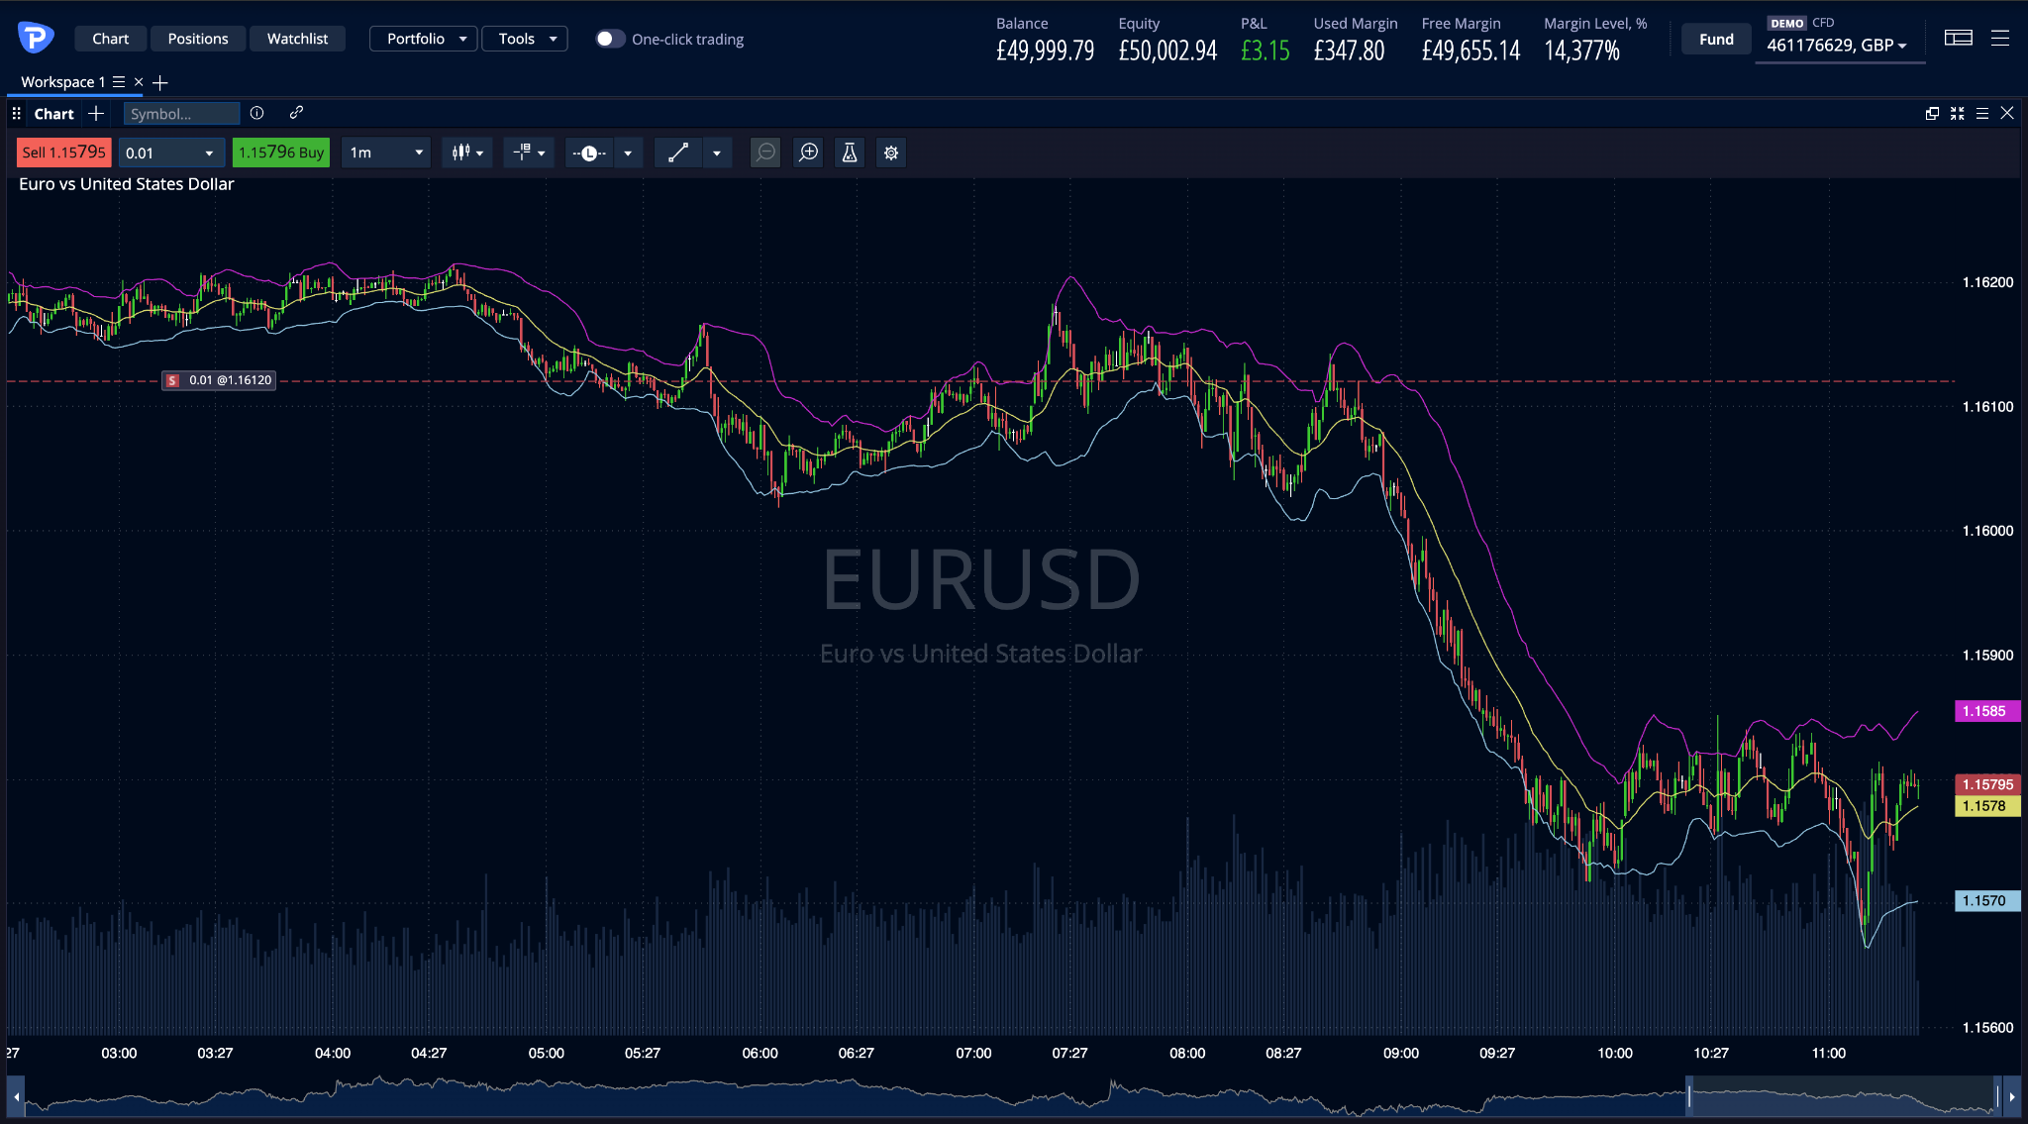Image resolution: width=2028 pixels, height=1124 pixels.
Task: Open the chart panel hamburger menu
Action: (x=1982, y=114)
